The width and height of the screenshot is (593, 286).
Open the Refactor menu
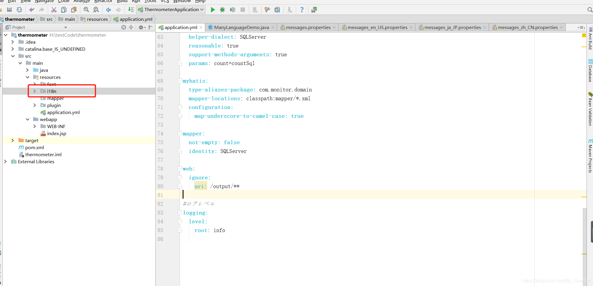(x=103, y=1)
